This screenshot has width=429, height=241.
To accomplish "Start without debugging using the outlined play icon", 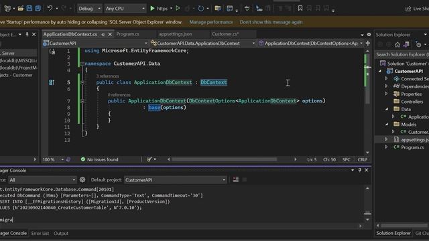I will (x=178, y=8).
